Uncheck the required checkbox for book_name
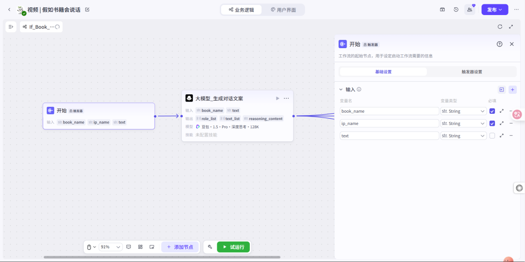 [492, 111]
